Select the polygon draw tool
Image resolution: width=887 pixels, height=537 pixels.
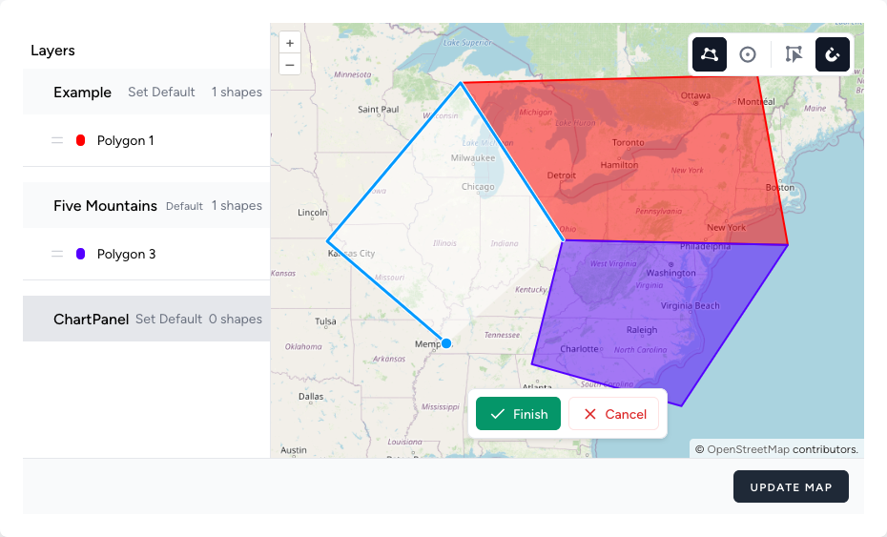(x=710, y=54)
